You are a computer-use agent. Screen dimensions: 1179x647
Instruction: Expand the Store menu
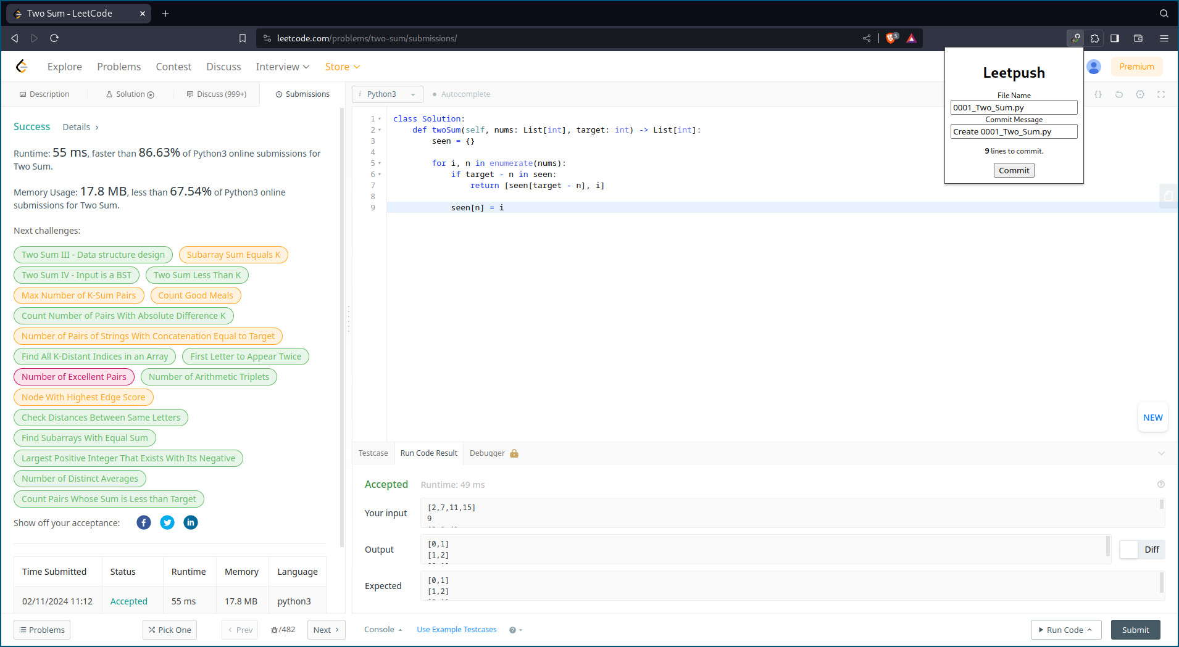343,67
